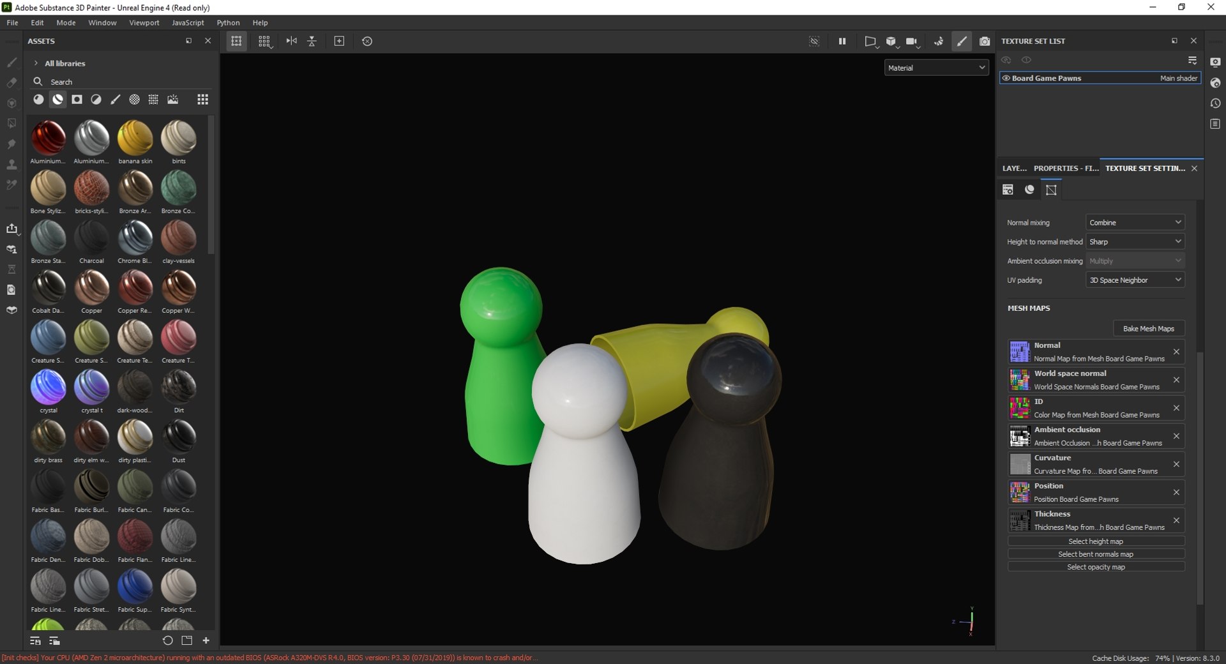This screenshot has height=664, width=1226.
Task: Remove the Normal mesh map
Action: coord(1176,352)
